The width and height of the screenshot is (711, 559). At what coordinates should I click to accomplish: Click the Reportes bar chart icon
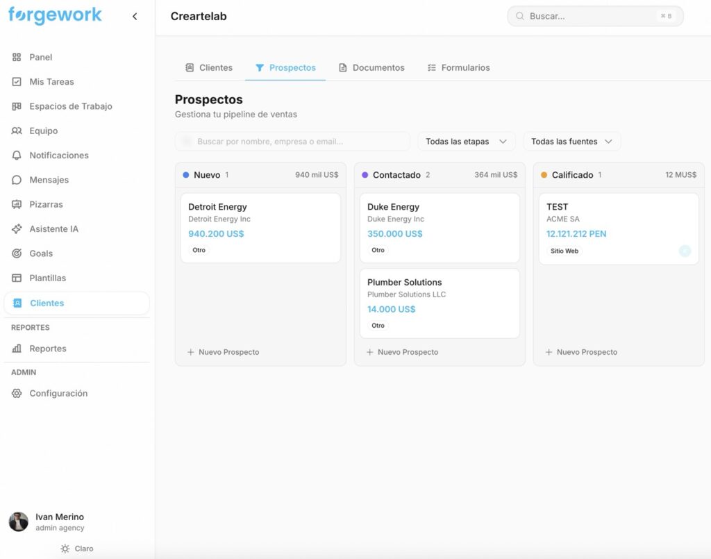(x=17, y=349)
